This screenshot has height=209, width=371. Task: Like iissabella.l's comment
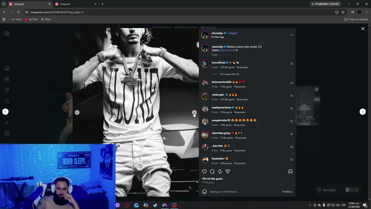(292, 160)
